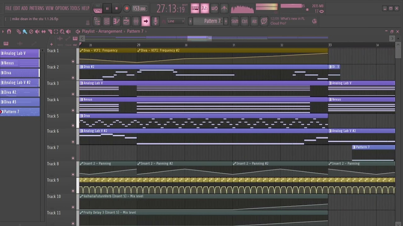This screenshot has height=226, width=403.
Task: Open the PATTERNS menu
Action: [x=37, y=8]
